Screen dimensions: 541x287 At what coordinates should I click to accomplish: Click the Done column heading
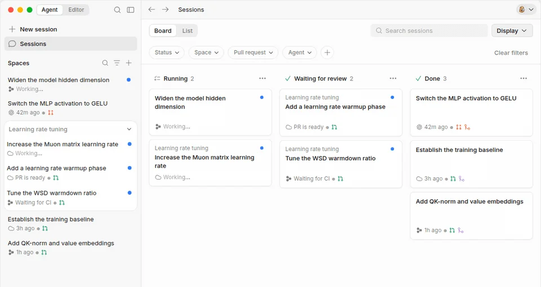(432, 79)
